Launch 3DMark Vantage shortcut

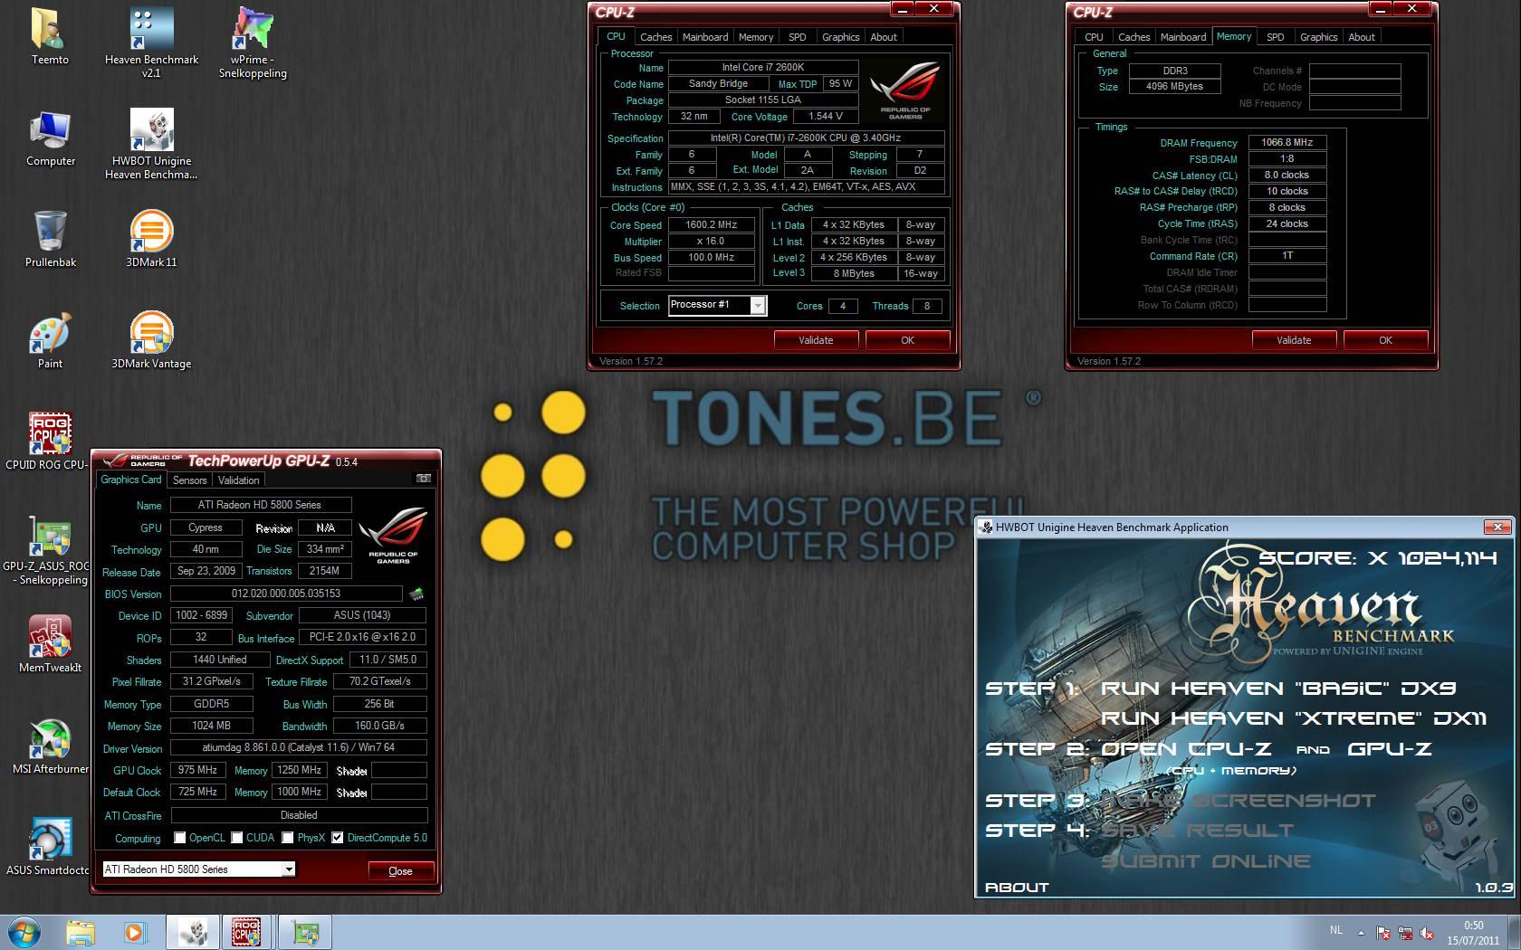(x=151, y=341)
